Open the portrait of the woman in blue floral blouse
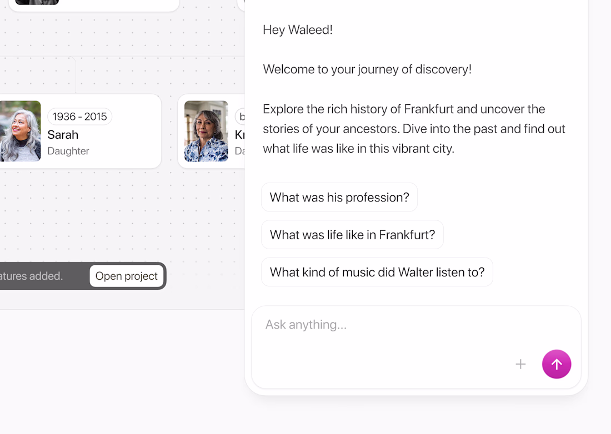Image resolution: width=611 pixels, height=434 pixels. point(206,131)
